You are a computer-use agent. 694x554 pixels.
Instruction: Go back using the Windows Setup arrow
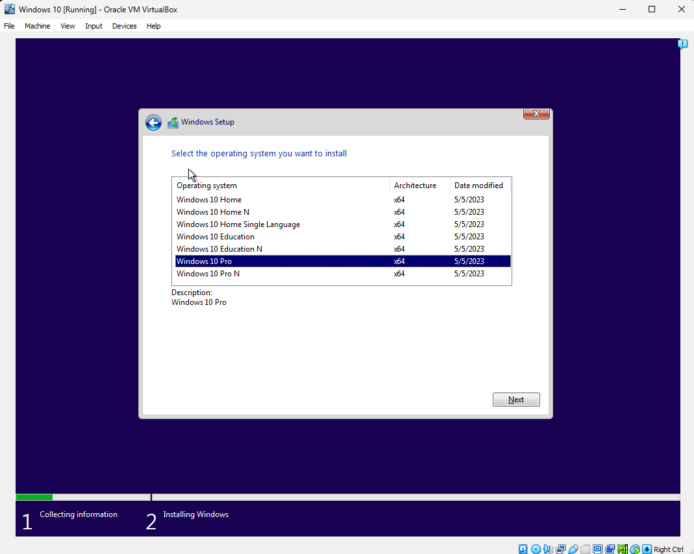[154, 123]
